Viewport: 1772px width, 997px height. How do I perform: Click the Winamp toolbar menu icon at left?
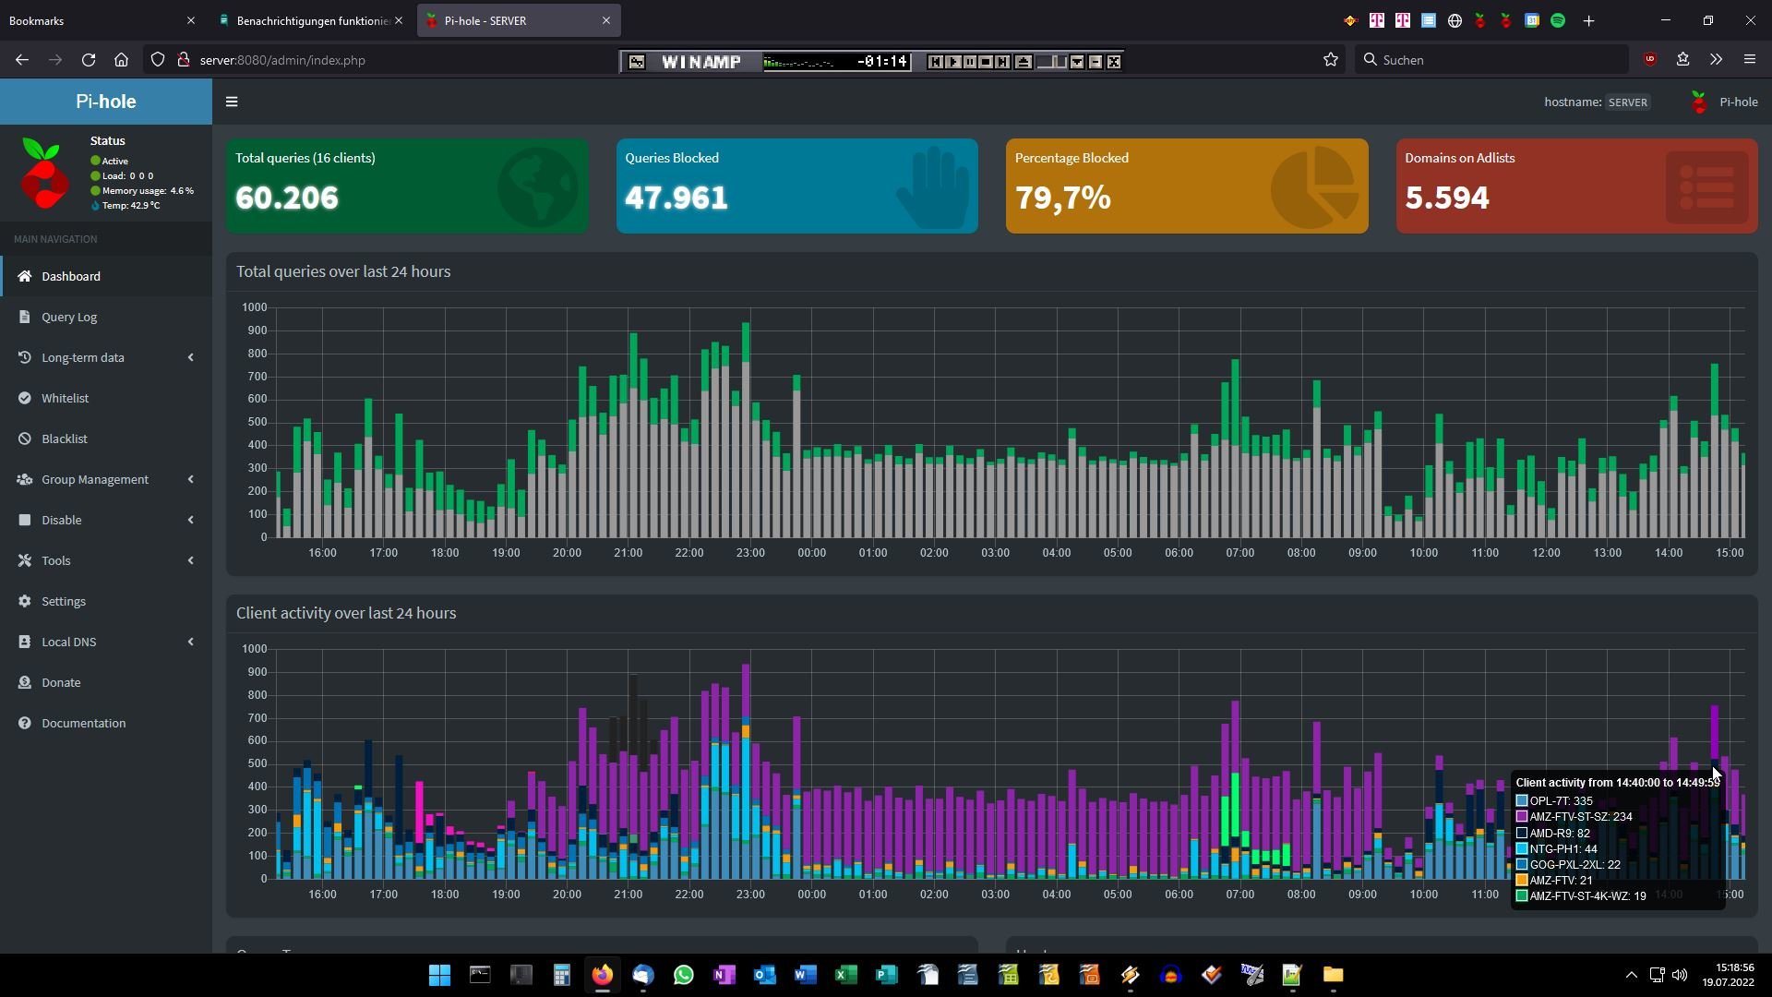(637, 62)
